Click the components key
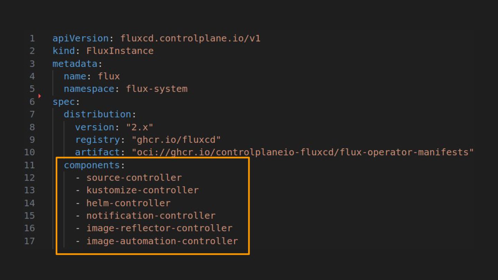Viewport: 498px width, 280px height. point(92,165)
